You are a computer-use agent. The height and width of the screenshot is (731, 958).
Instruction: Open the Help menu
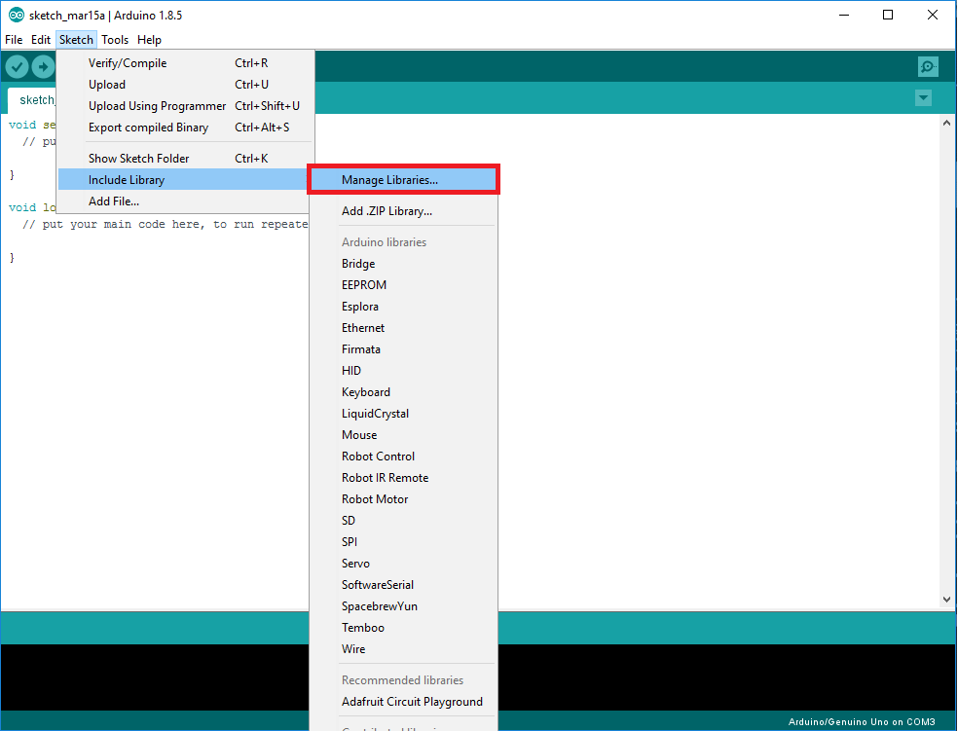coord(150,39)
